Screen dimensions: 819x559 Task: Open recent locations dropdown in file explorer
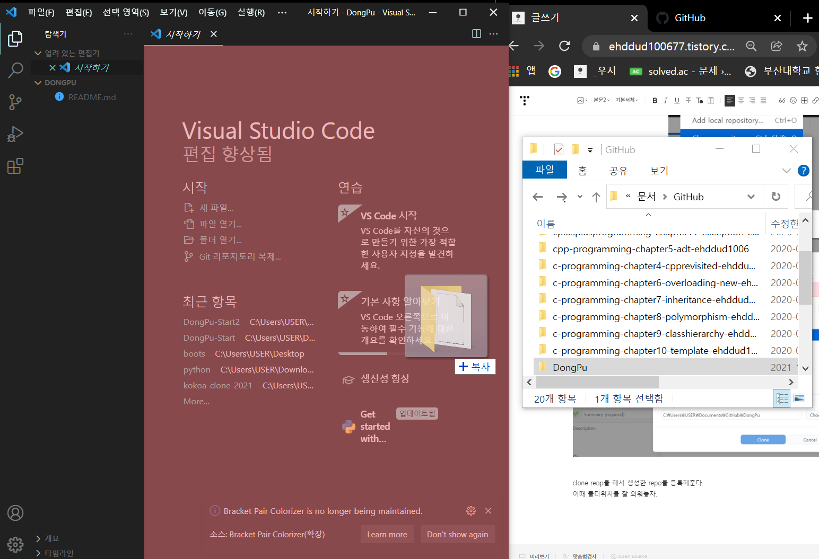tap(580, 197)
